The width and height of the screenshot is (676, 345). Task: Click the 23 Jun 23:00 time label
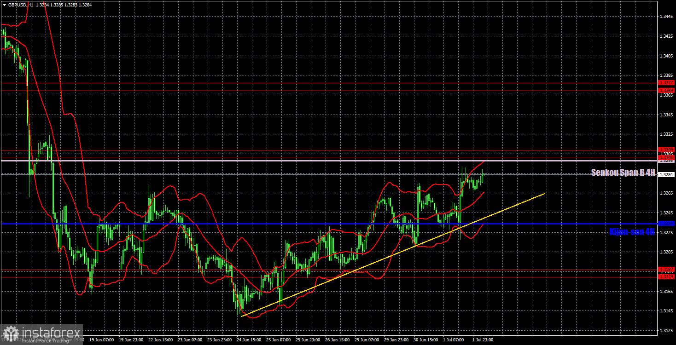pyautogui.click(x=219, y=340)
